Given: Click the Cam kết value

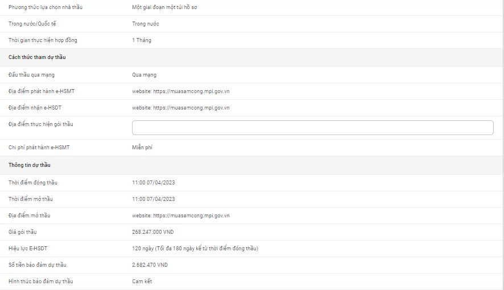Looking at the screenshot, I should pyautogui.click(x=142, y=281).
